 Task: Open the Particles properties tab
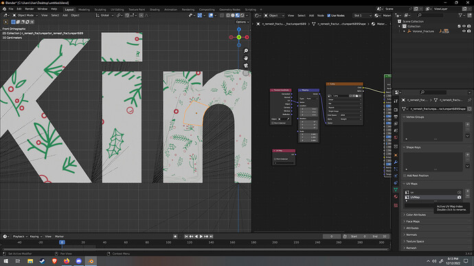(x=396, y=169)
